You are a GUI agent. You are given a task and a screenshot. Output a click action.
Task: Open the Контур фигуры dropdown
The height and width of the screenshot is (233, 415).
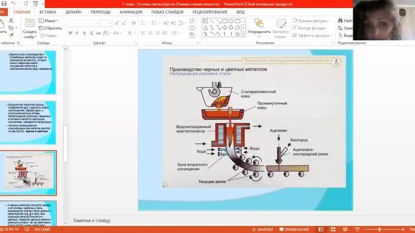click(309, 28)
